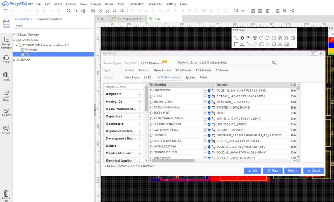Expand the Capacitors category
This screenshot has height=202, width=334.
(x=139, y=116)
